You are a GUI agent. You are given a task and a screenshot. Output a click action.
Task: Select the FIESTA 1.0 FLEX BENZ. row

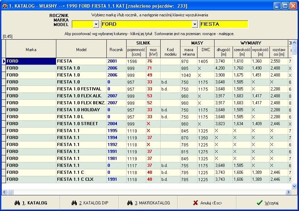(146, 103)
